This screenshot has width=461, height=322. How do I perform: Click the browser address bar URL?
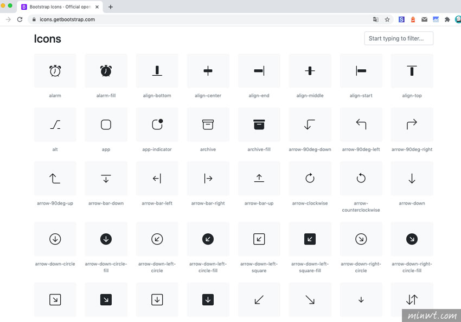[x=67, y=19]
